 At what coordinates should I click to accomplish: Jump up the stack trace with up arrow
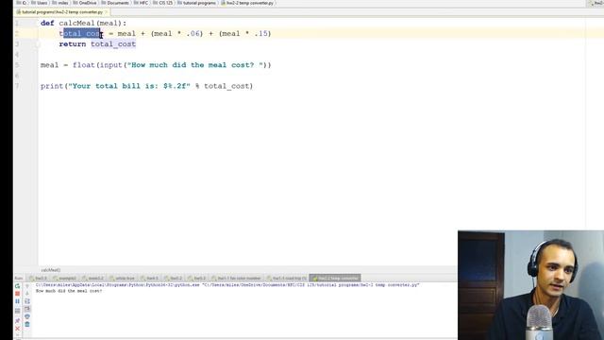tap(27, 286)
